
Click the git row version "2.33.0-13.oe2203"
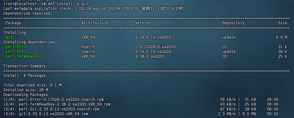(x=153, y=37)
